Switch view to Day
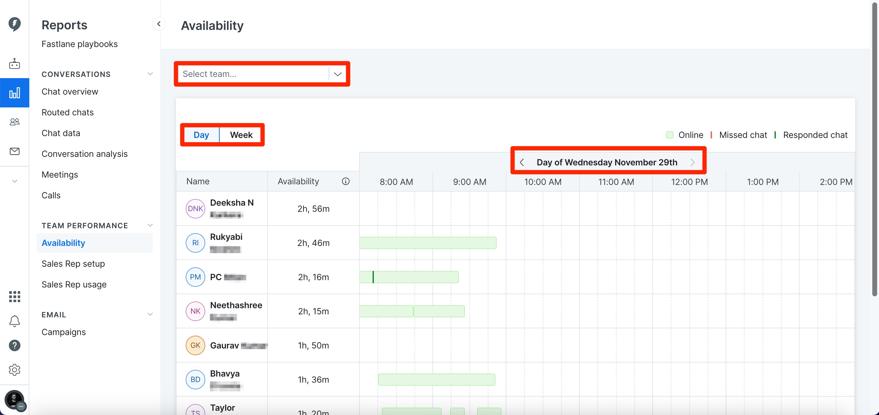879x415 pixels. point(201,135)
